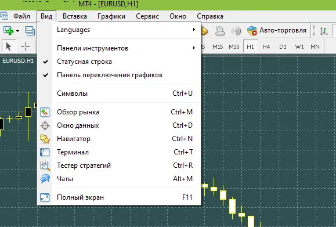Viewport: 336px width, 227px height.
Task: Click the bar chart type icon
Action: point(324,31)
